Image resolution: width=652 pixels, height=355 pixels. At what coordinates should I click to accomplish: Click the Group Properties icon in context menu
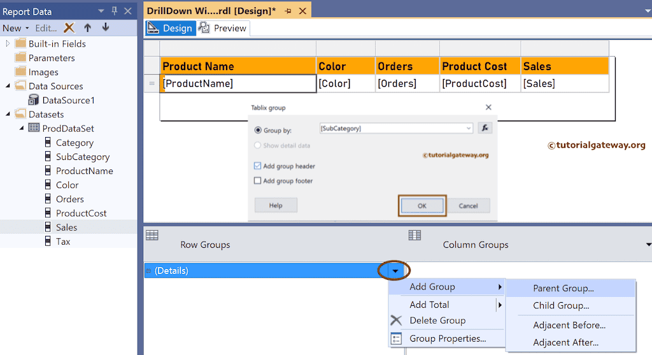pos(396,338)
